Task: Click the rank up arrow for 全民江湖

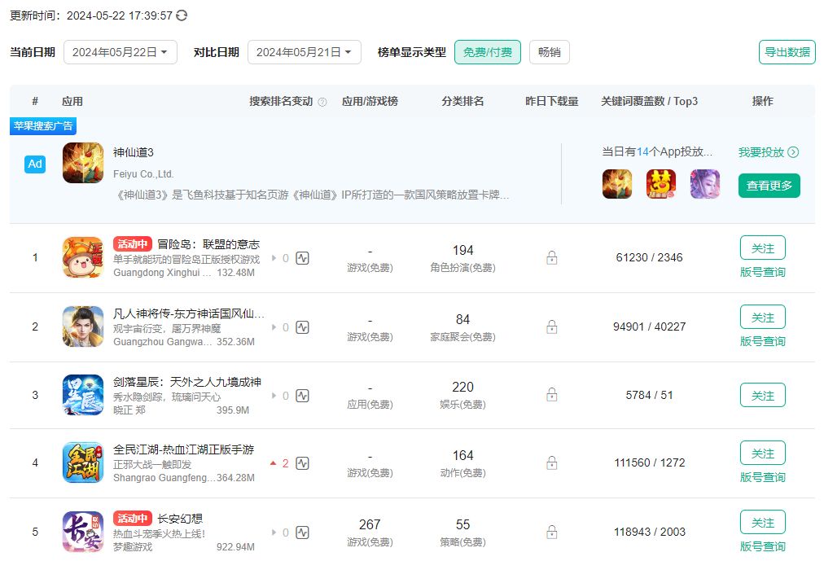Action: pyautogui.click(x=274, y=463)
